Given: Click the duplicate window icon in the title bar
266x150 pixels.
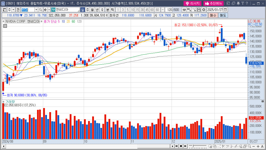Looking at the screenshot, I should [233, 3].
